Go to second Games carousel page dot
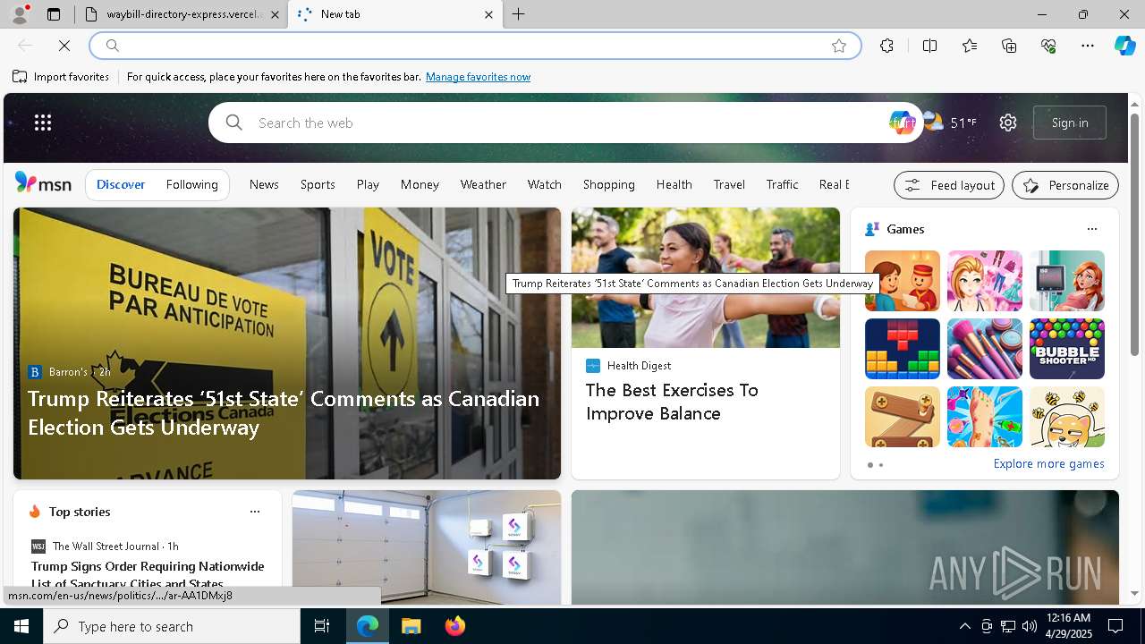The height and width of the screenshot is (644, 1145). tap(881, 465)
